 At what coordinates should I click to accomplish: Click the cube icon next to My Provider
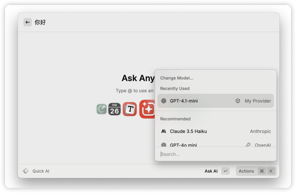click(x=238, y=101)
